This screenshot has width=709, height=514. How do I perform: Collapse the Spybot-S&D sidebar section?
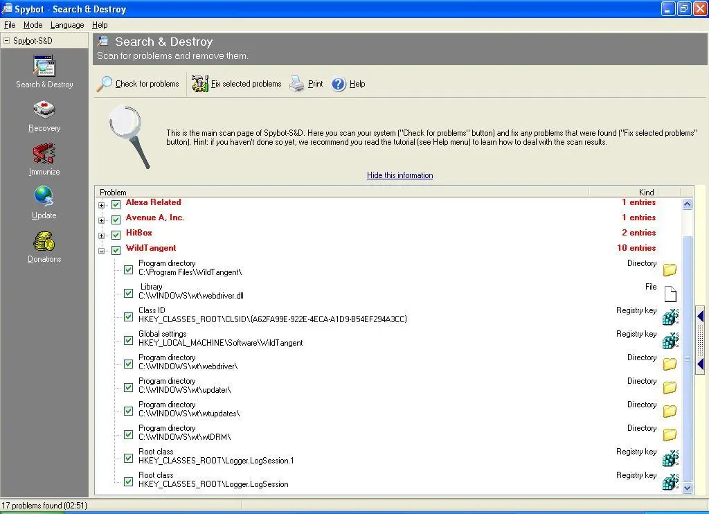click(x=7, y=40)
